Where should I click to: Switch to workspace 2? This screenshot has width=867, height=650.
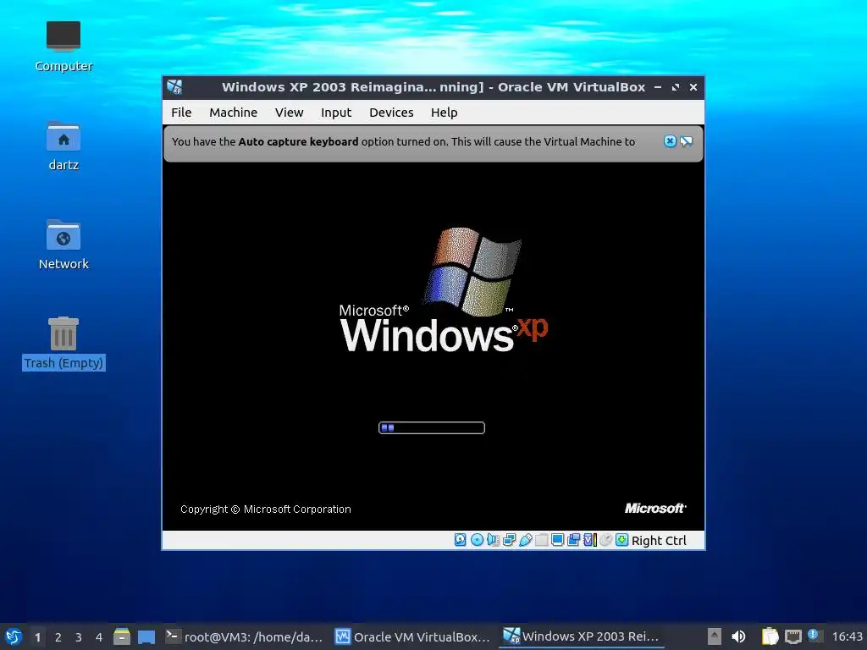(x=58, y=637)
